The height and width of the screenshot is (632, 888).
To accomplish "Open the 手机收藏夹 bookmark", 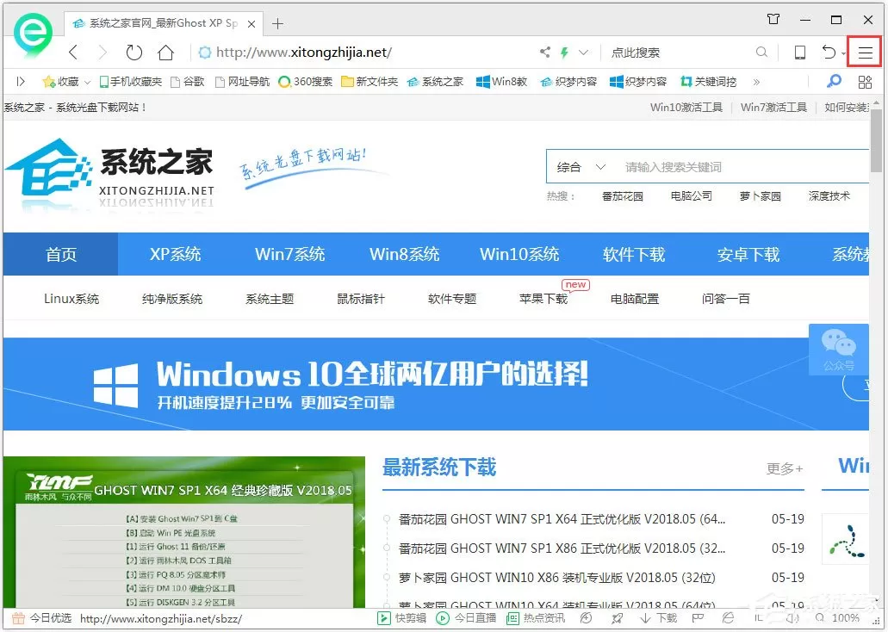I will click(x=131, y=82).
